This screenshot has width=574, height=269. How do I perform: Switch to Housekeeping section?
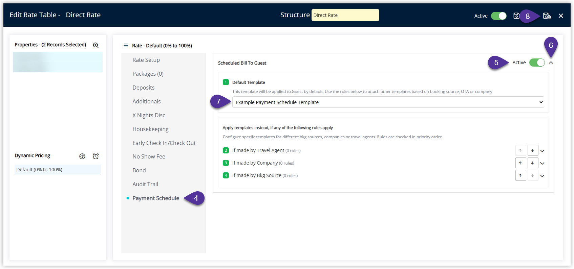coord(150,129)
